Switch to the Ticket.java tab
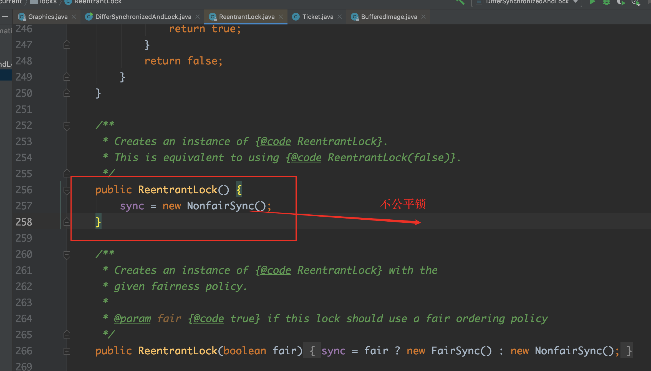The height and width of the screenshot is (371, 651). pyautogui.click(x=317, y=17)
